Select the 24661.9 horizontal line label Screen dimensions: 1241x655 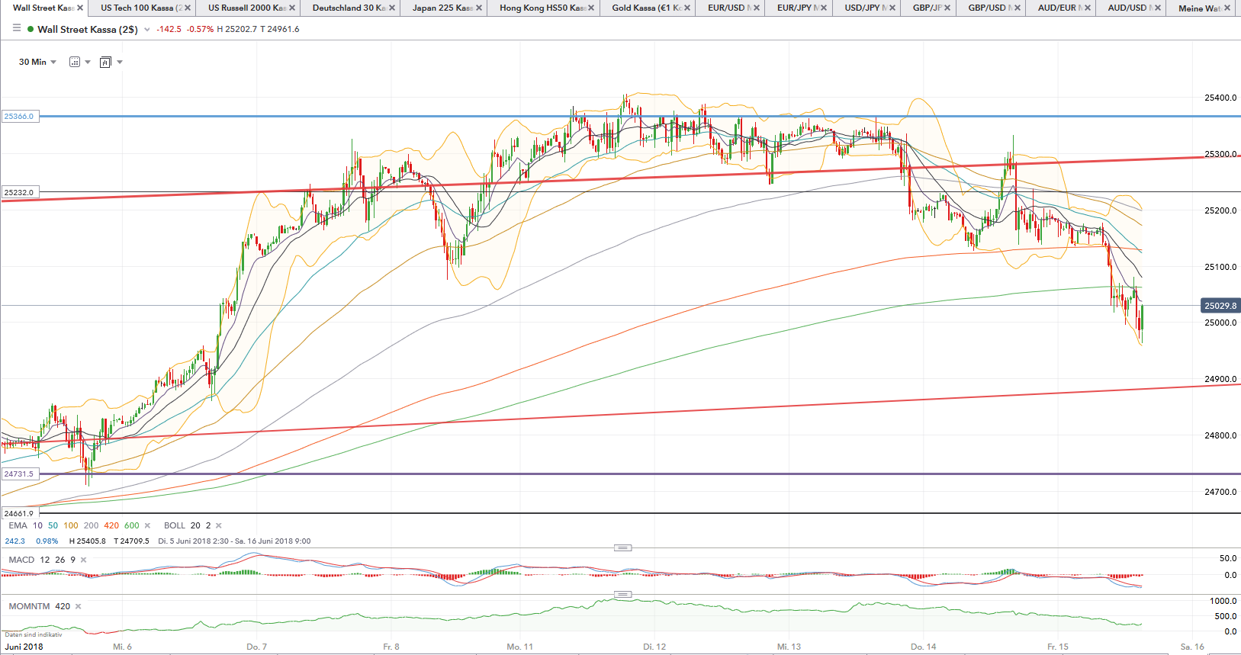pyautogui.click(x=19, y=513)
